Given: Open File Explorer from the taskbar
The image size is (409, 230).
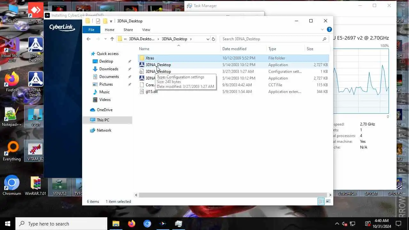Looking at the screenshot, I should pos(116,224).
